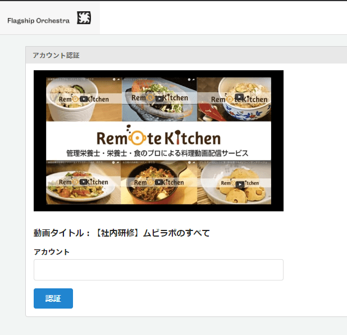Click the 管理栄養士 banner subtitle text
The width and height of the screenshot is (347, 335).
[x=157, y=153]
